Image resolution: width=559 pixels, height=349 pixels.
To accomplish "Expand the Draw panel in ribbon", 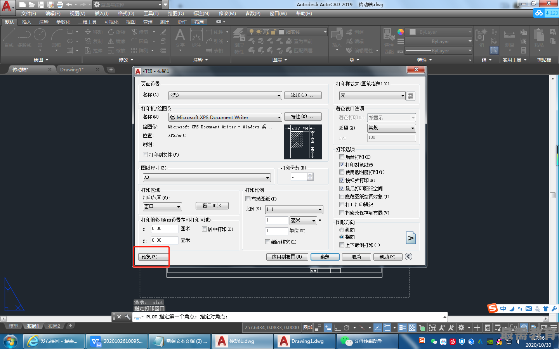I will (41, 60).
